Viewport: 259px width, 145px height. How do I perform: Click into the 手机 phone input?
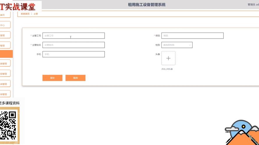coord(73,54)
